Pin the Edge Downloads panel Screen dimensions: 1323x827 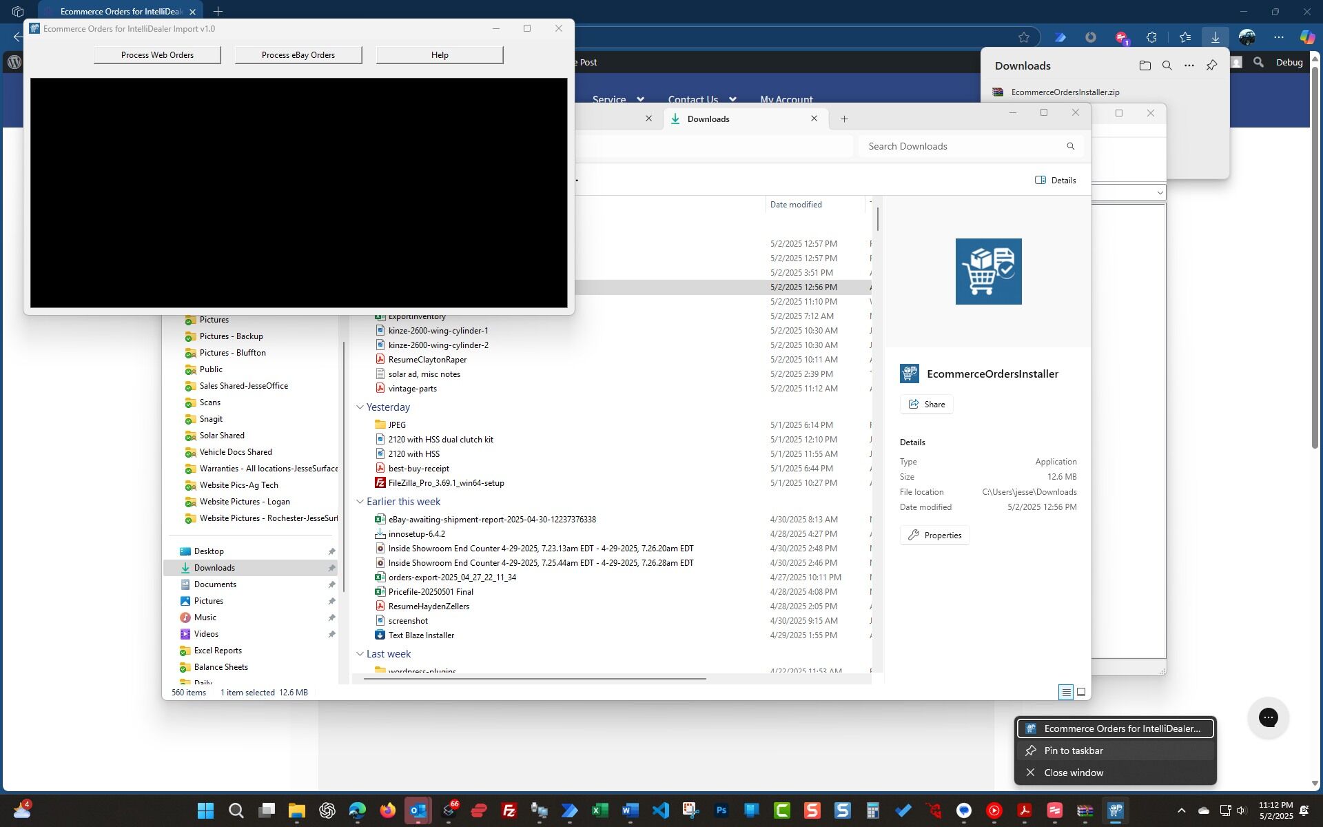click(1211, 65)
